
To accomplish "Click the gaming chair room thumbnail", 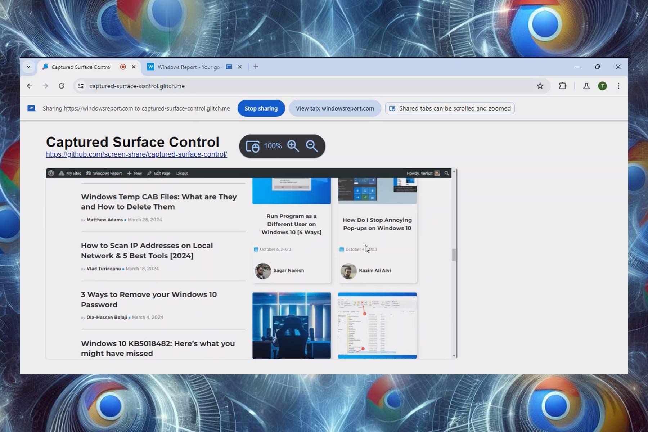I will tap(292, 325).
